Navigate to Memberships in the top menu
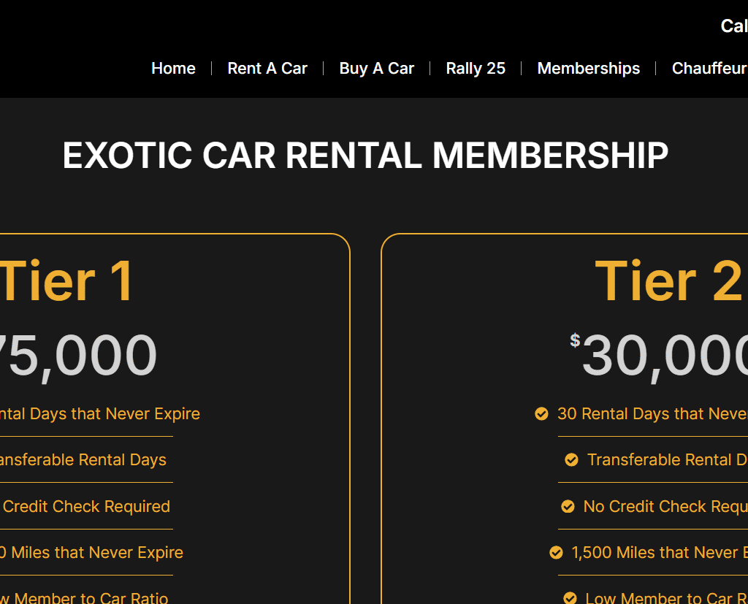This screenshot has width=748, height=604. pyautogui.click(x=588, y=69)
